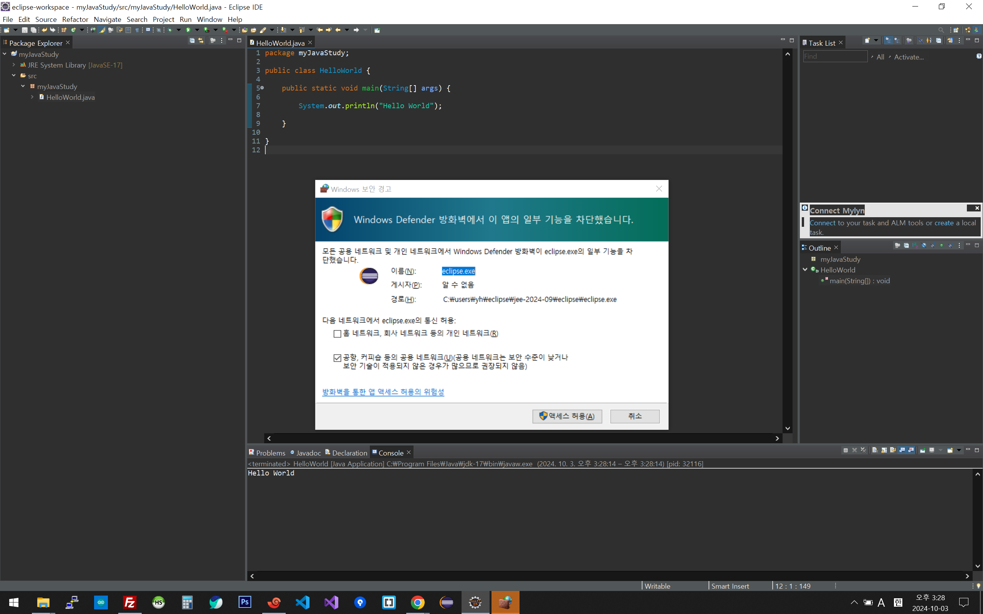Viewport: 983px width, 614px height.
Task: Uncheck the public network checkbox
Action: click(x=337, y=358)
